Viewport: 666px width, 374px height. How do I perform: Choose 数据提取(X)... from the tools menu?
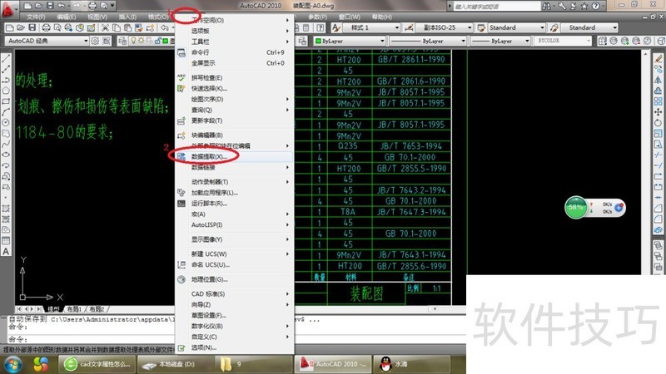point(235,157)
